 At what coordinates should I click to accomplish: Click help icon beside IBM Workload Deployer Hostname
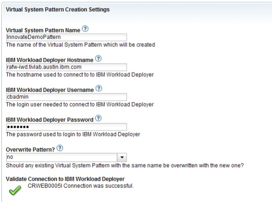[x=98, y=59]
